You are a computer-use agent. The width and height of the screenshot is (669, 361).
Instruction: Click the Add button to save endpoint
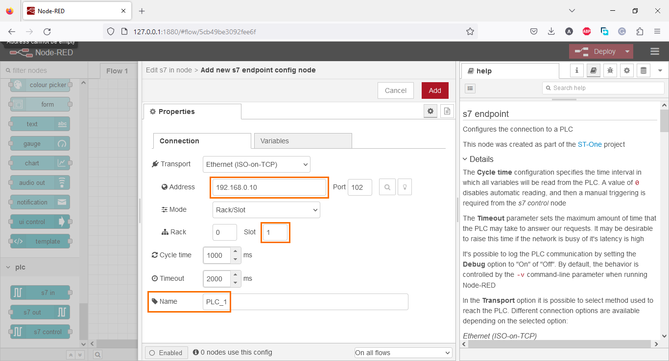[434, 90]
